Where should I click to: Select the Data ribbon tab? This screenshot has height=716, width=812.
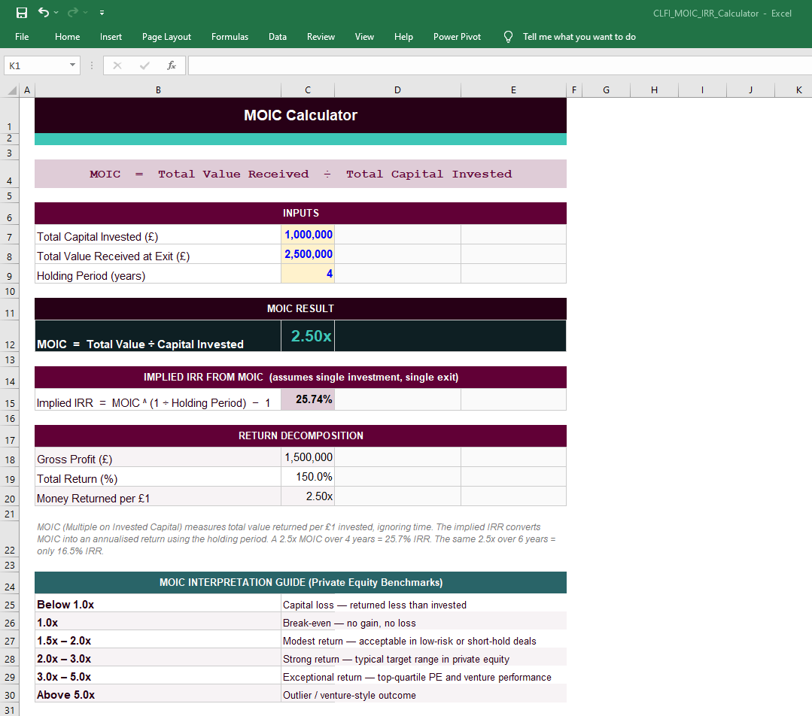tap(278, 36)
